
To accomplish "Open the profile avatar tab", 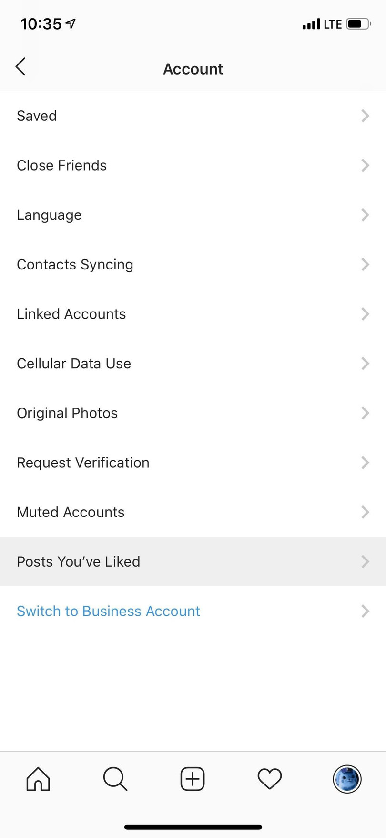I will pyautogui.click(x=347, y=779).
